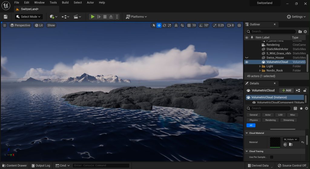Open the Build menu
Screen dimensions: 310x169
pos(65,2)
